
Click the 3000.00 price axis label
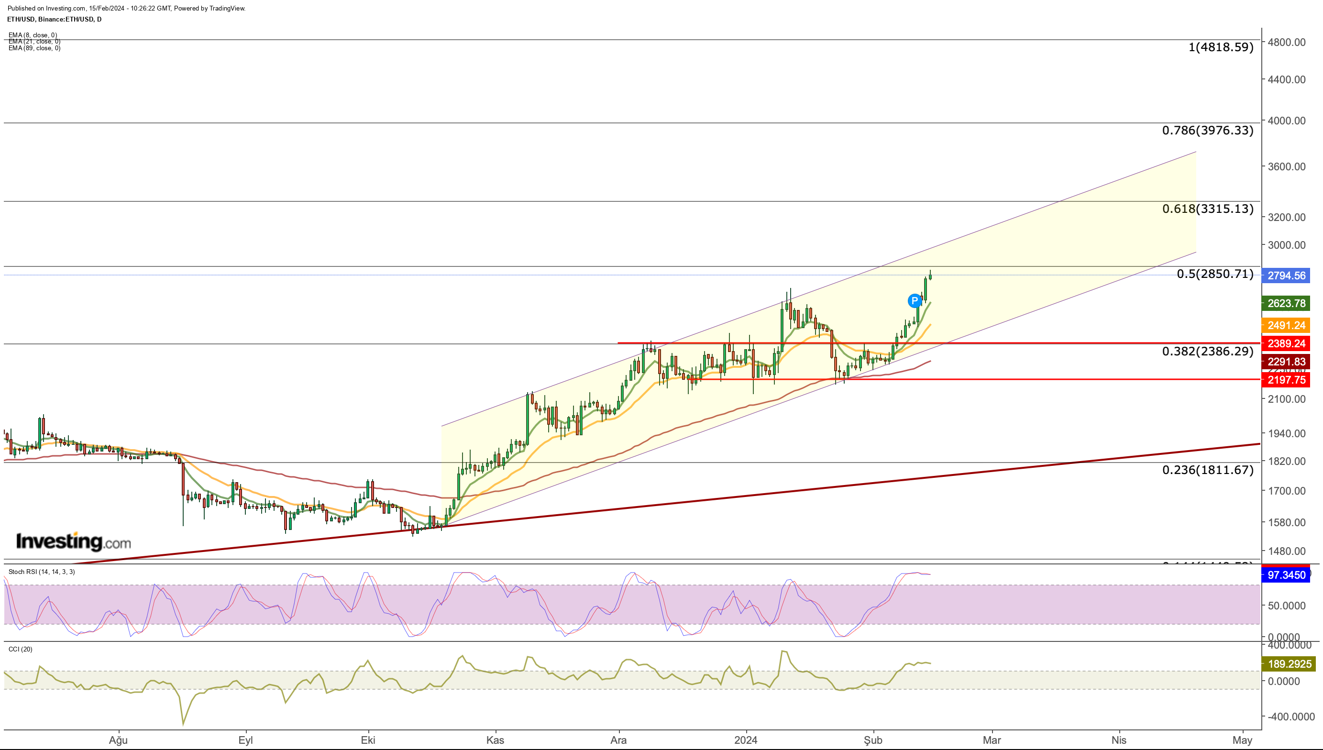[x=1287, y=245]
